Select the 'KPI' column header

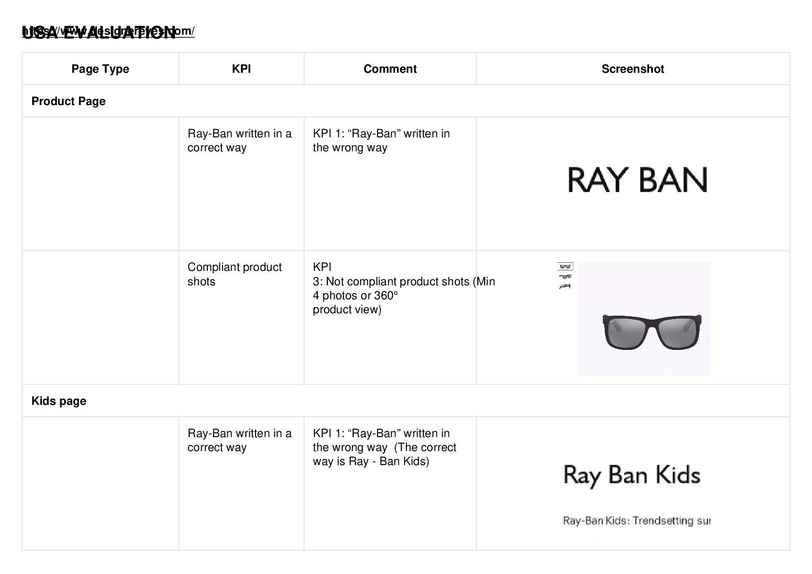coord(241,69)
